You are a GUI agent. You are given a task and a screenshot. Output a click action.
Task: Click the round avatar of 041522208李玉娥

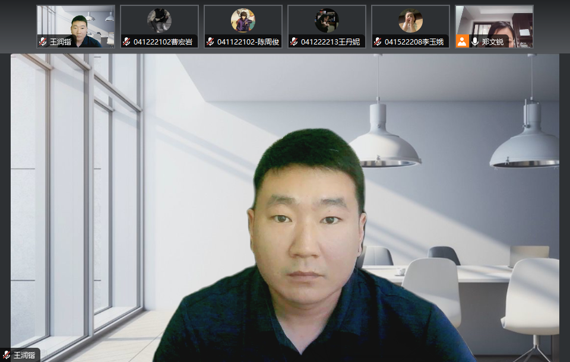click(x=410, y=20)
